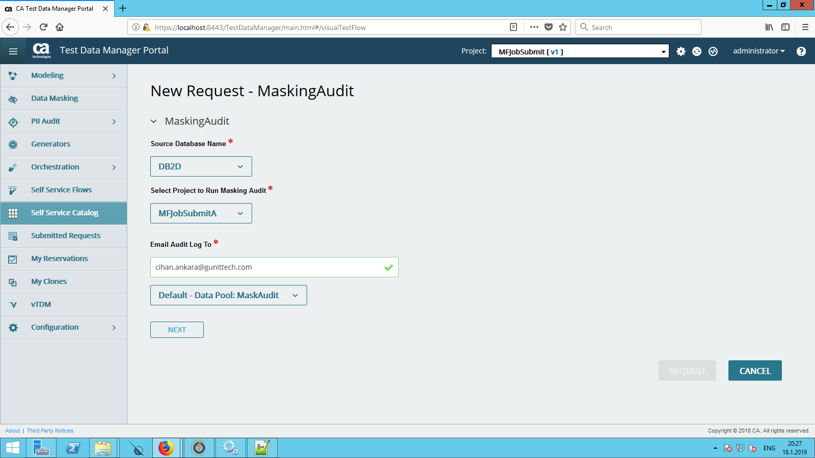Click the CA Technologies logo

click(42, 50)
